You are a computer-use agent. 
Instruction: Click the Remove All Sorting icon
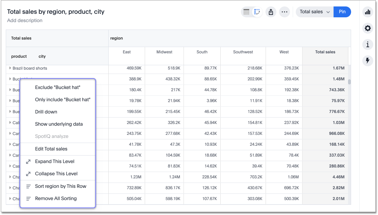coord(29,199)
